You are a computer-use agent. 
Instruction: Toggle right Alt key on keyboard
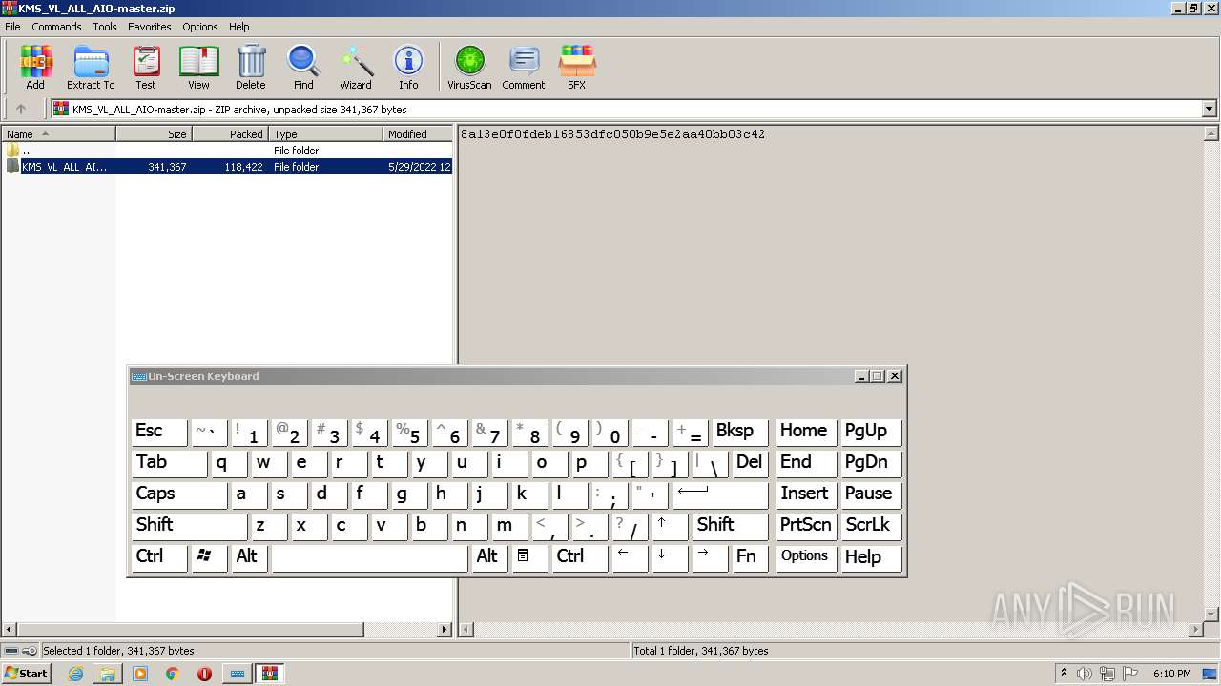point(489,557)
